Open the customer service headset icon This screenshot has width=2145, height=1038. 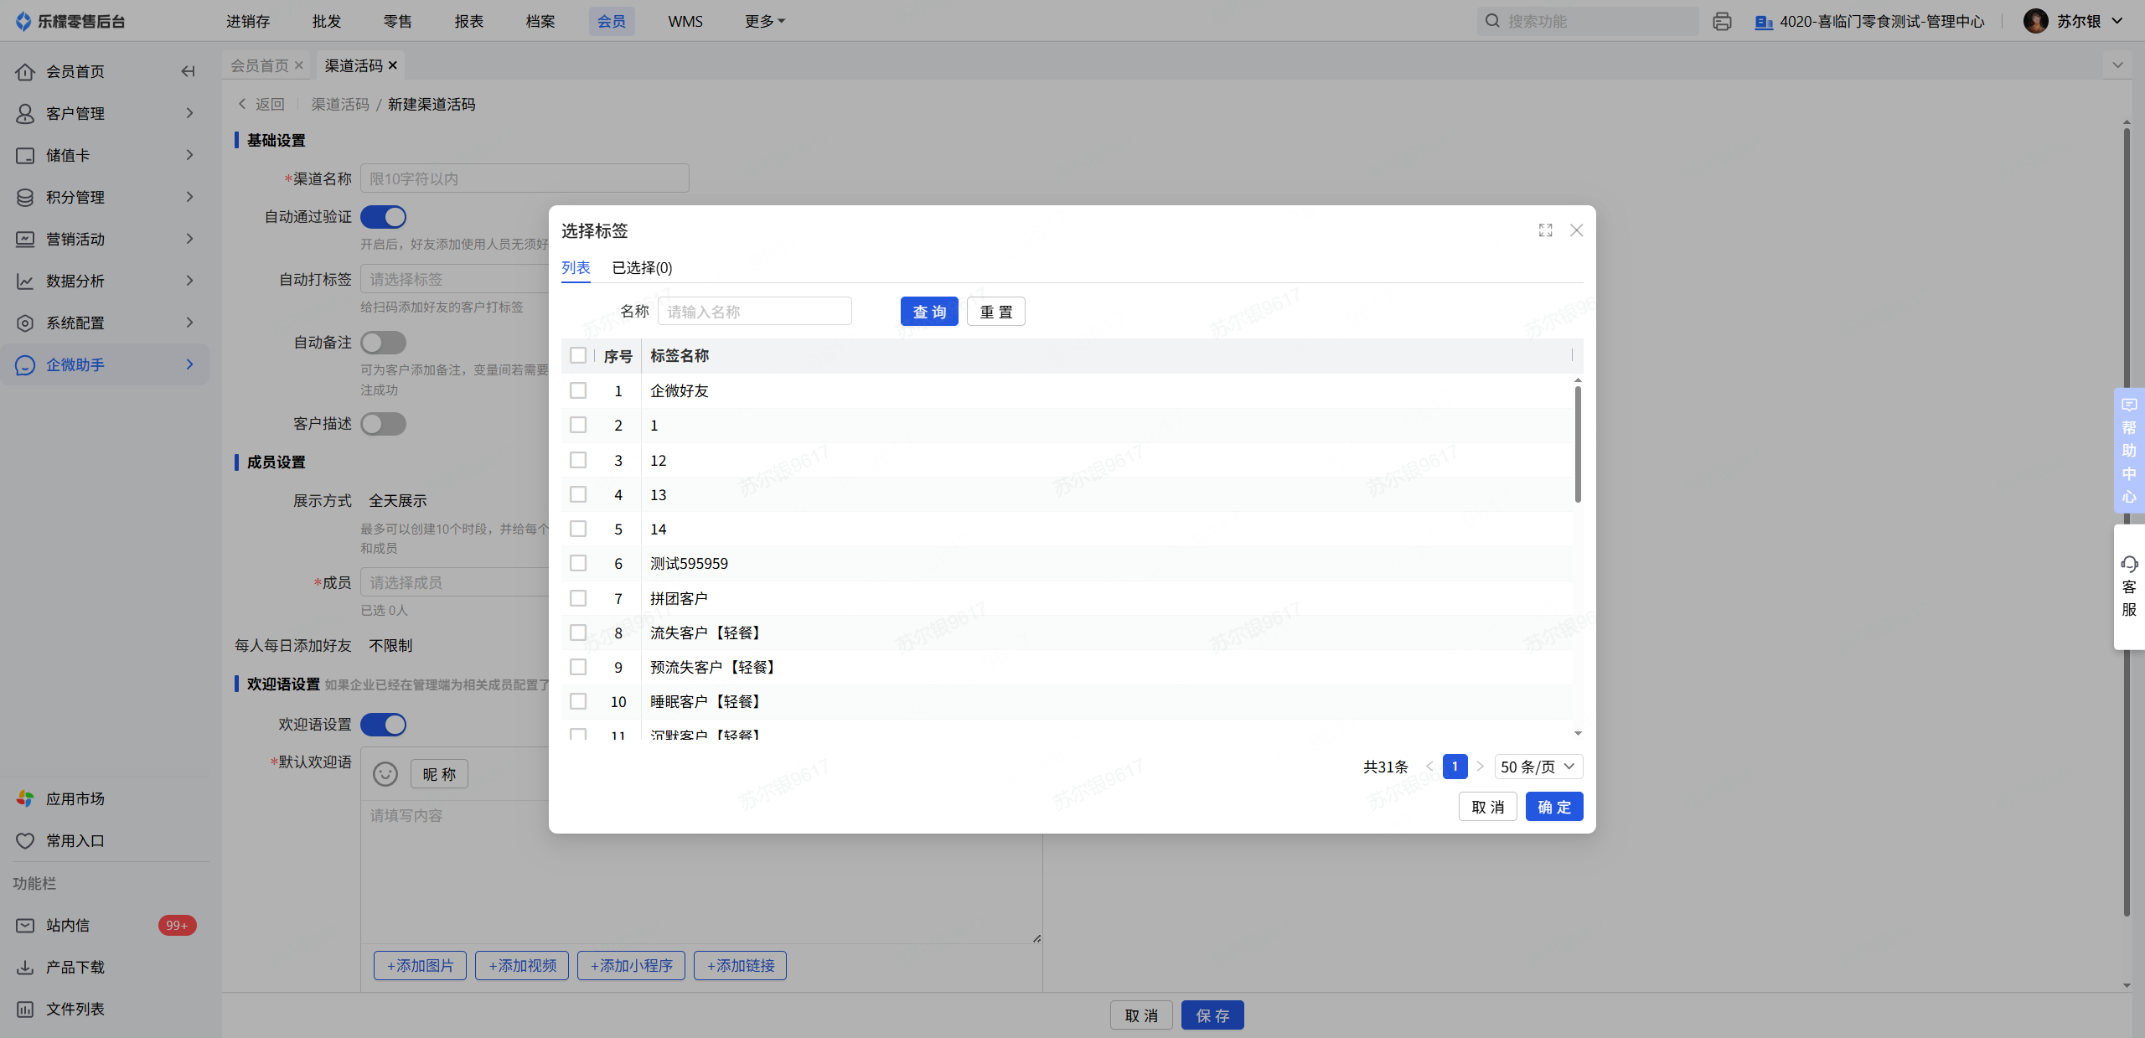[2129, 564]
